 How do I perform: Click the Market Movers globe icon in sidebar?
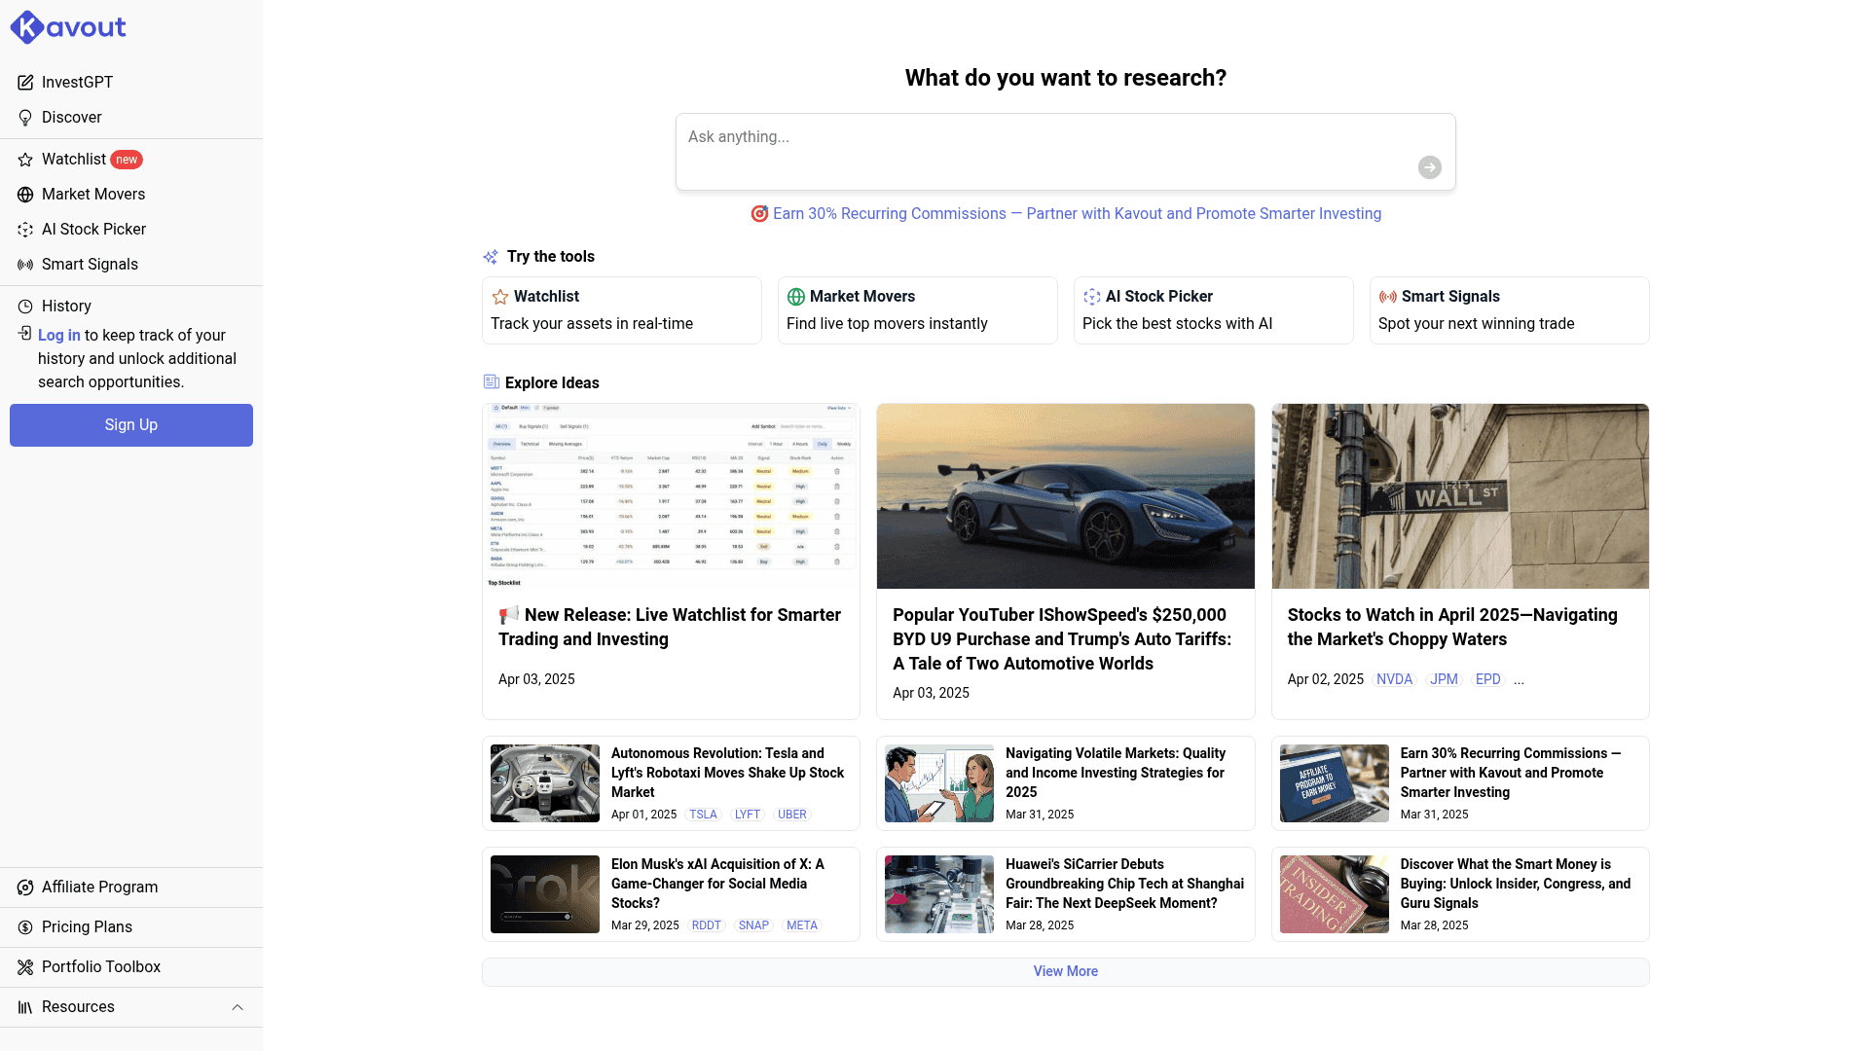pos(25,195)
